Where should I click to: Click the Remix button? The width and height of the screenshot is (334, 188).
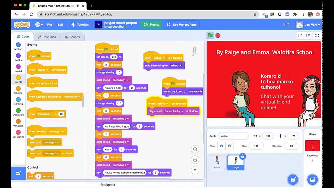151,25
